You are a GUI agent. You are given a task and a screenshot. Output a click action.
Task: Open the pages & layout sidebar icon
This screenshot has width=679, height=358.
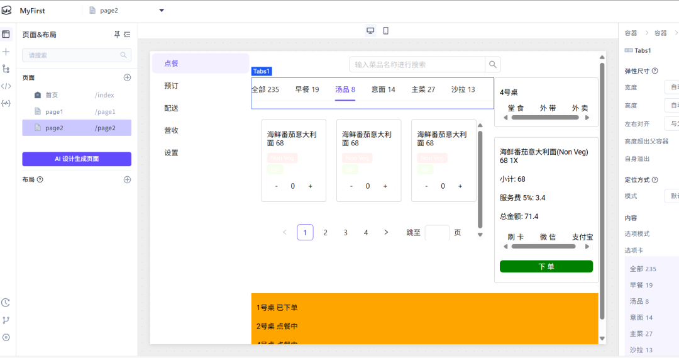tap(6, 34)
